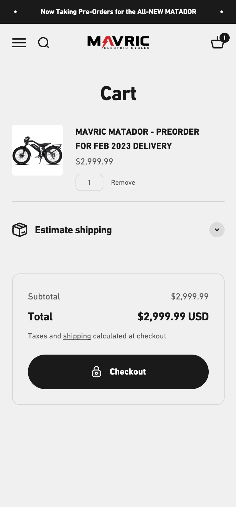236x507 pixels.
Task: Open the Matador pre-order announcement
Action: tap(118, 12)
